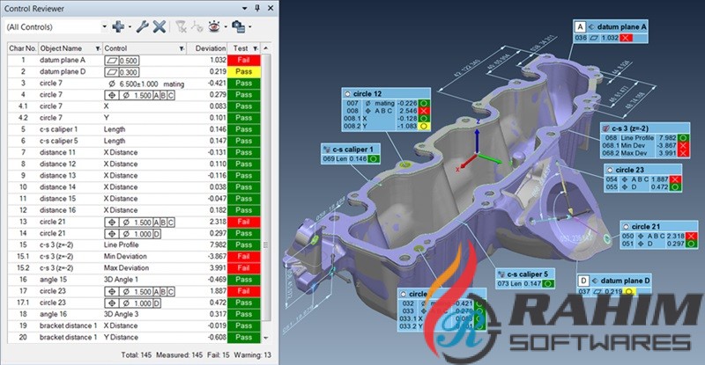705x365 pixels.
Task: Expand the Add control dropdown arrow
Action: [x=130, y=27]
